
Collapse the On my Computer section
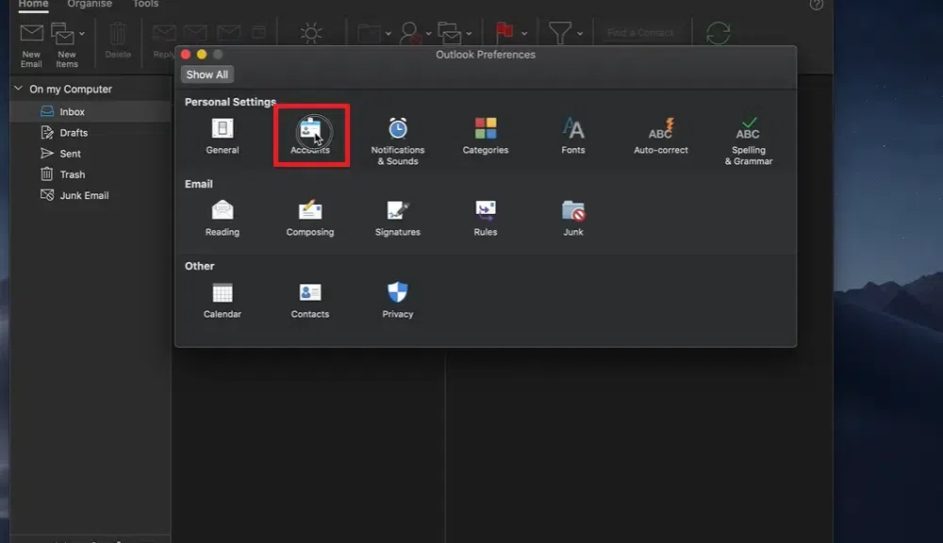pos(19,89)
